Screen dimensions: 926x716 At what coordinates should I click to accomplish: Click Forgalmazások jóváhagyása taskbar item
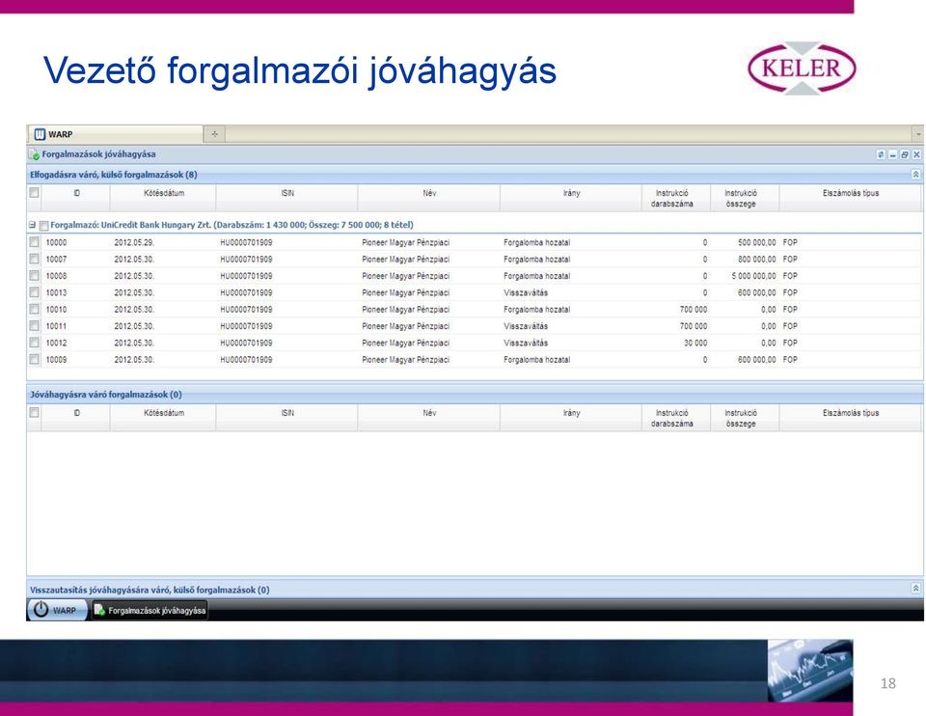(150, 610)
